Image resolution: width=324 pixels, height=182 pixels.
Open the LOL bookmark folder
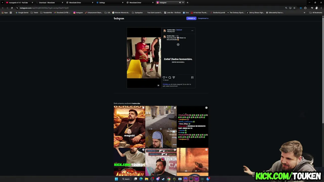coord(108,12)
